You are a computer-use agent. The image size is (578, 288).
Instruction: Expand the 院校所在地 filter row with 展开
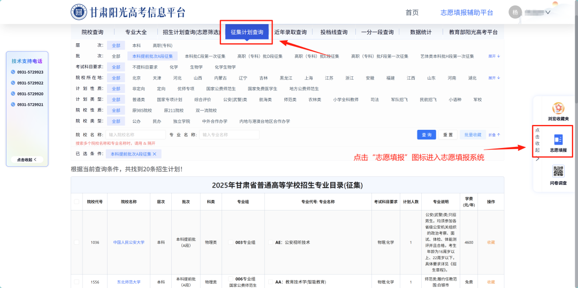click(494, 78)
